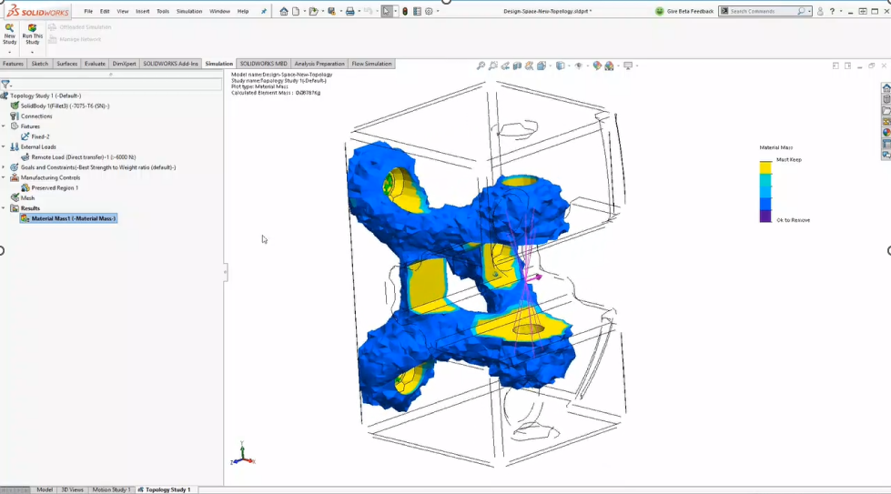Switch to the Sketch tab
The width and height of the screenshot is (891, 494).
coord(40,64)
